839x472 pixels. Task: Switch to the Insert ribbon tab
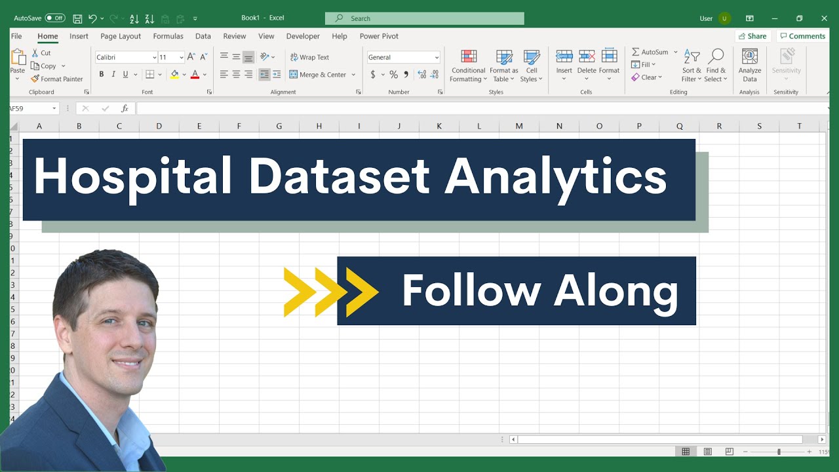coord(79,36)
